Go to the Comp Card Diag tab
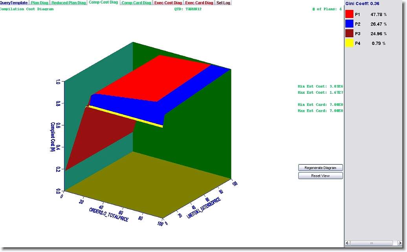 pyautogui.click(x=136, y=3)
